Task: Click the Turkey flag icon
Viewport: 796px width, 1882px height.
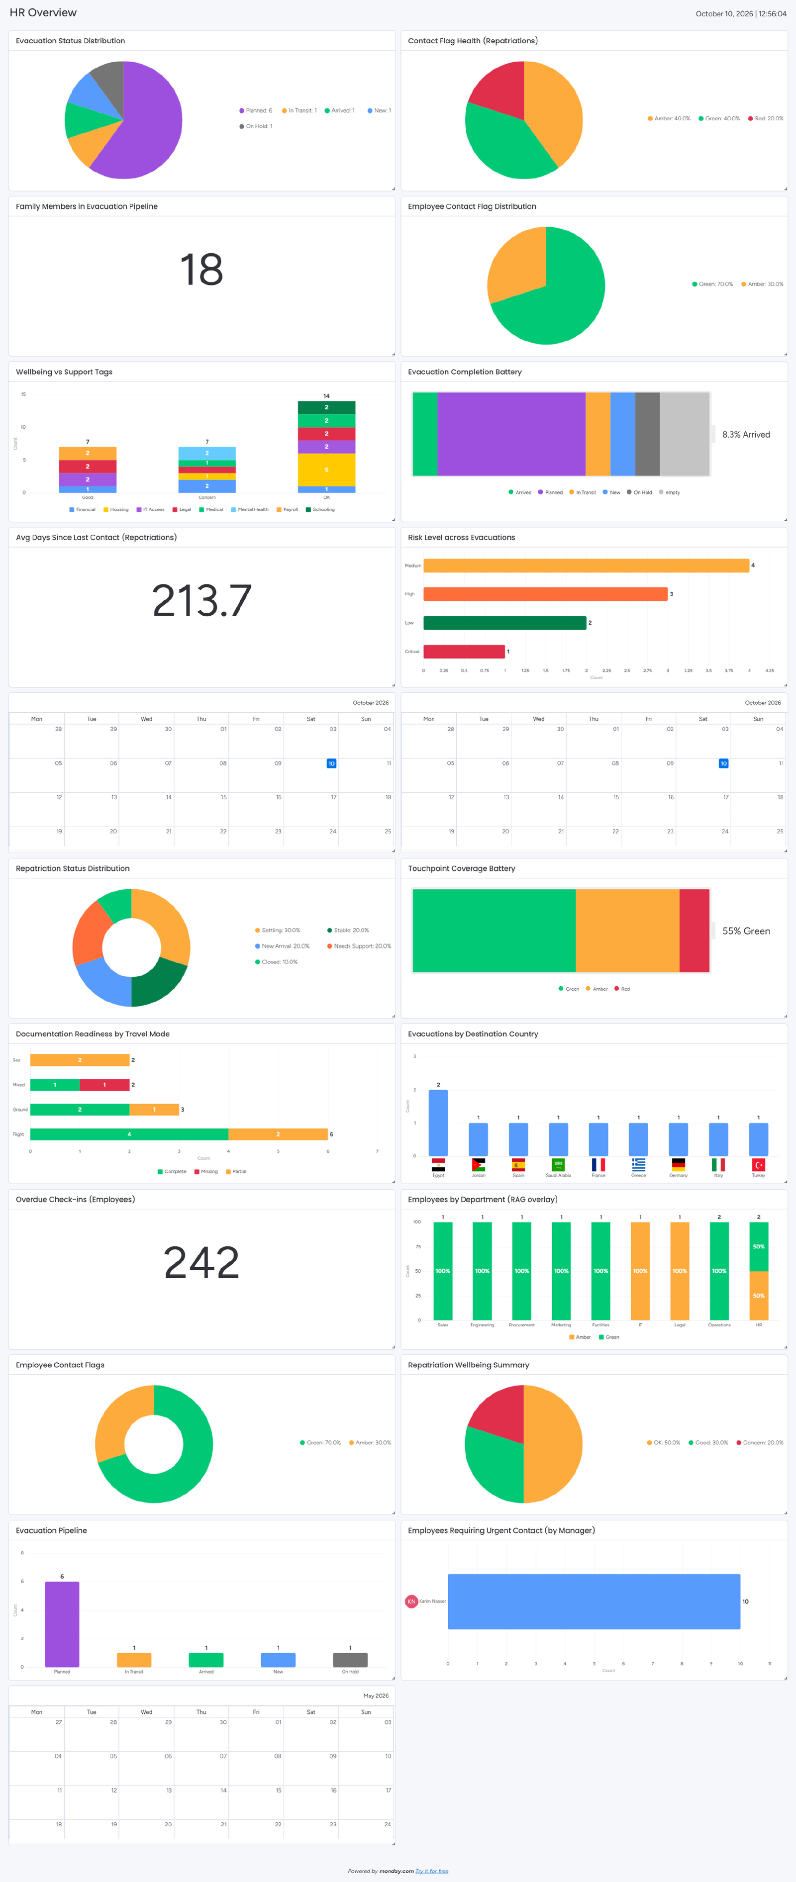Action: [759, 1164]
